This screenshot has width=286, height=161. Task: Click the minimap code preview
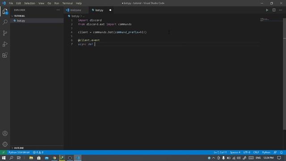(x=265, y=19)
